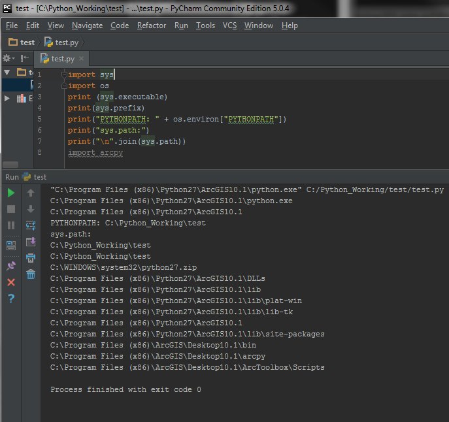
Task: Click the python27.zip path in output
Action: 124,267
